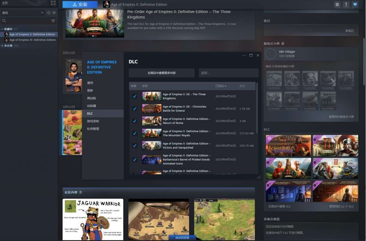Click the game icon beside the header title
366x241 pixels.
point(106,4)
